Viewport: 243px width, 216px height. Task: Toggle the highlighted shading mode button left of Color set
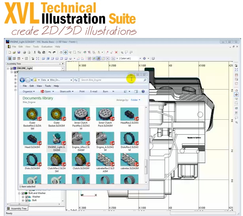pyautogui.click(x=98, y=59)
